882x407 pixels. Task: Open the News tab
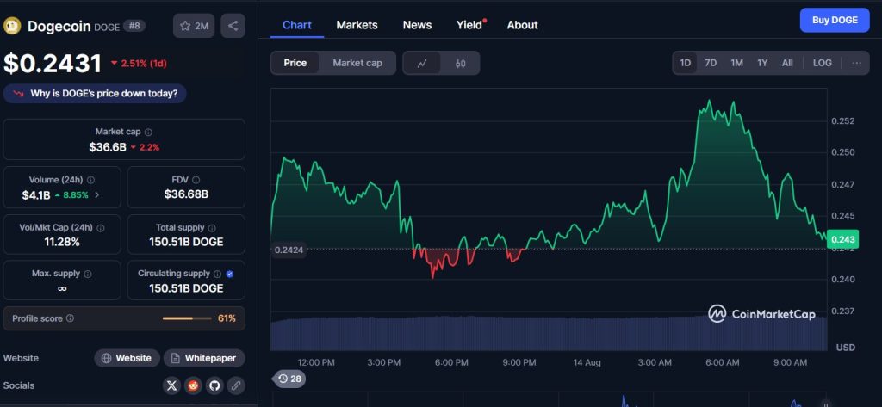[x=418, y=25]
